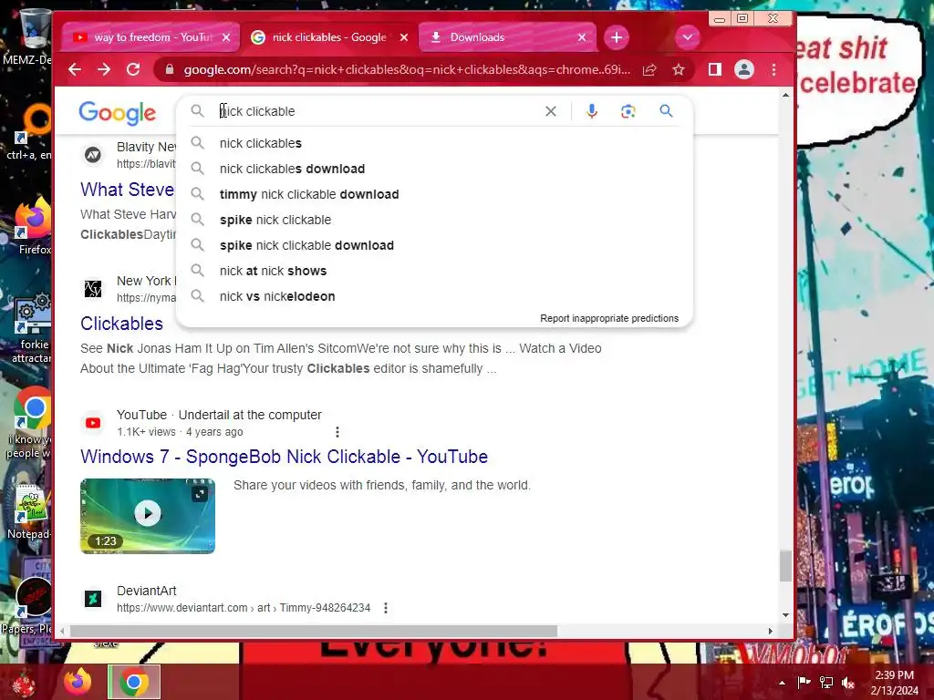Open a new tab with the plus button
The width and height of the screenshot is (934, 700).
pos(617,37)
